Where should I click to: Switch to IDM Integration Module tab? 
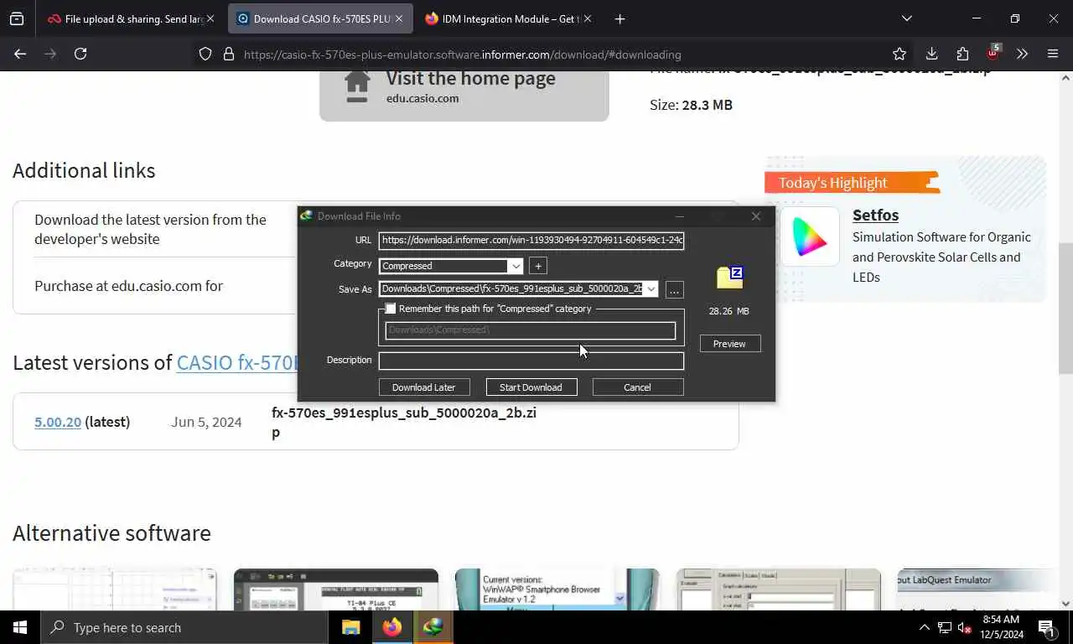click(x=507, y=18)
